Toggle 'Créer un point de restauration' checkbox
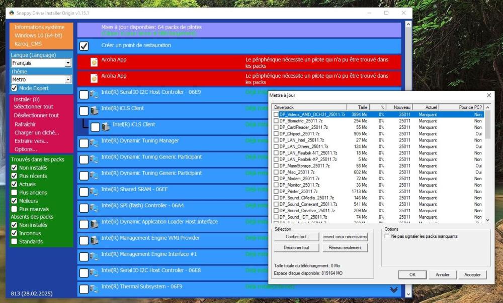This screenshot has height=303, width=503. [x=84, y=46]
